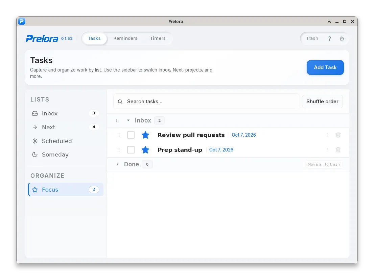
Task: Collapse the Inbox group
Action: [128, 120]
